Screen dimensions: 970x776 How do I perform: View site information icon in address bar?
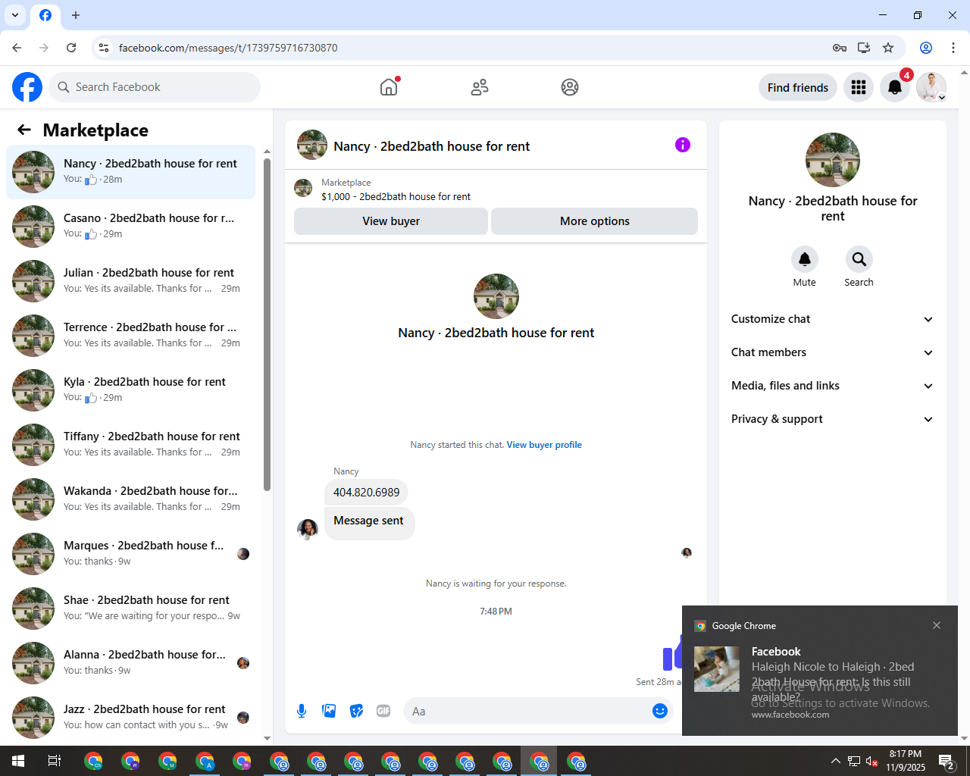[104, 48]
